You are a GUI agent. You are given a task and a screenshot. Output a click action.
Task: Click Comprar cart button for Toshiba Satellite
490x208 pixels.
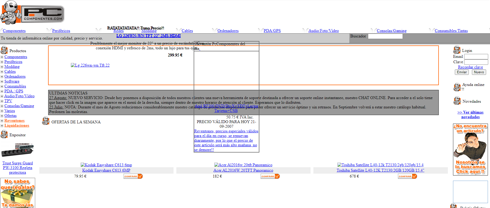(407, 176)
